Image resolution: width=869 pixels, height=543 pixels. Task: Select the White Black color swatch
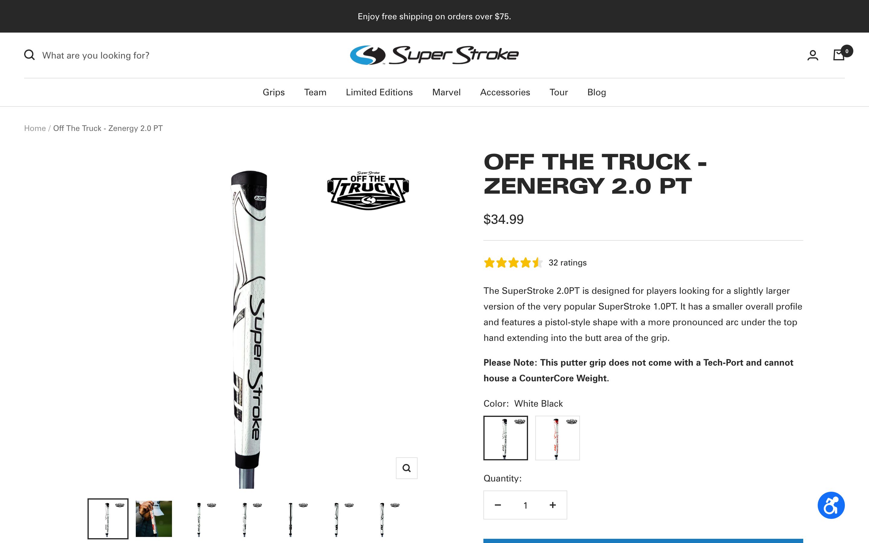click(506, 438)
